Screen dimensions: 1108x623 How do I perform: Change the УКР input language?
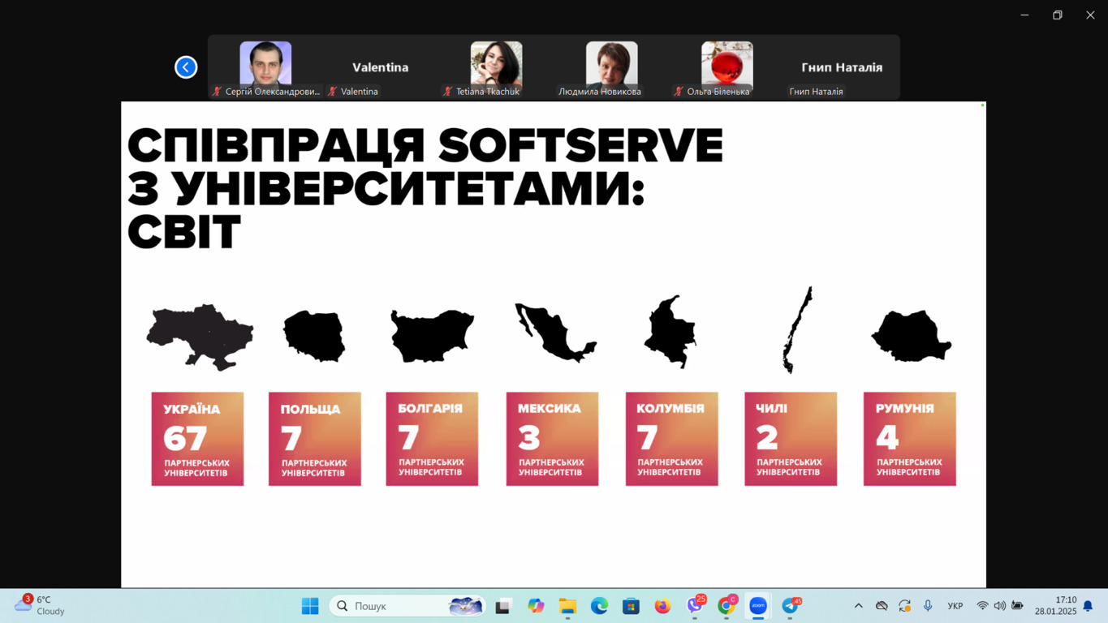pyautogui.click(x=955, y=606)
